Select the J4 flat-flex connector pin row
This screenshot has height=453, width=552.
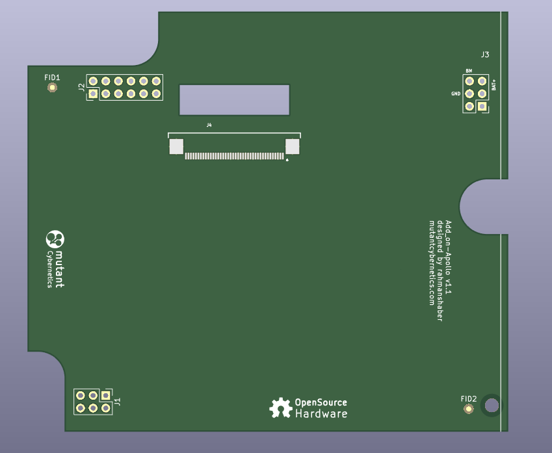coord(234,156)
